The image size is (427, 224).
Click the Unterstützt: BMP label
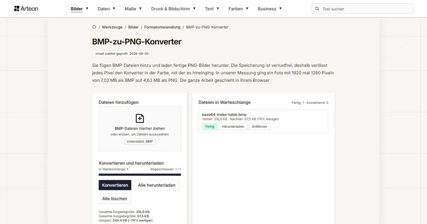[x=140, y=142]
